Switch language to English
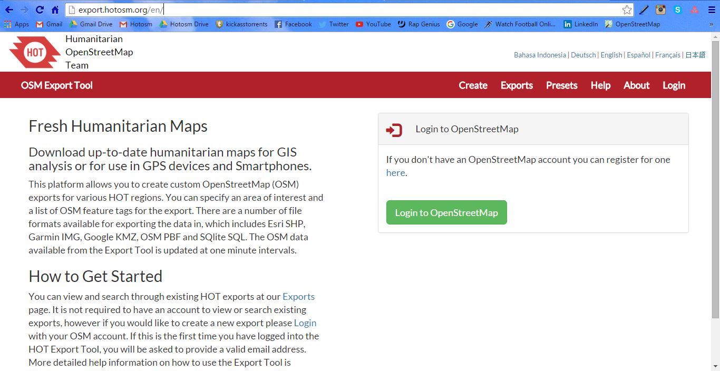720x371 pixels. coord(611,55)
